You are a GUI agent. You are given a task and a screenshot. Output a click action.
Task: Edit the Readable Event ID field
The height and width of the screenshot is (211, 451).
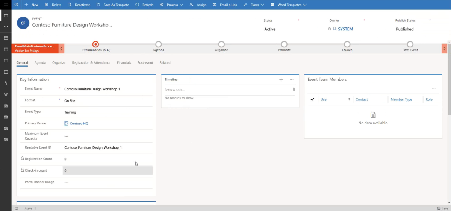(108, 148)
